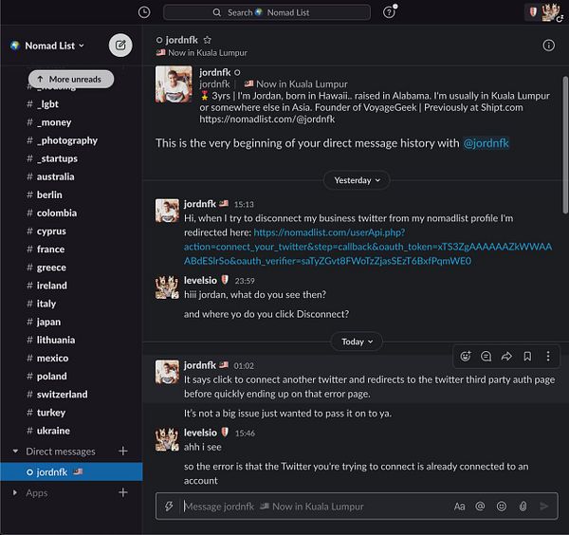569x535 pixels.
Task: Open more actions for hovered message
Action: pos(548,357)
